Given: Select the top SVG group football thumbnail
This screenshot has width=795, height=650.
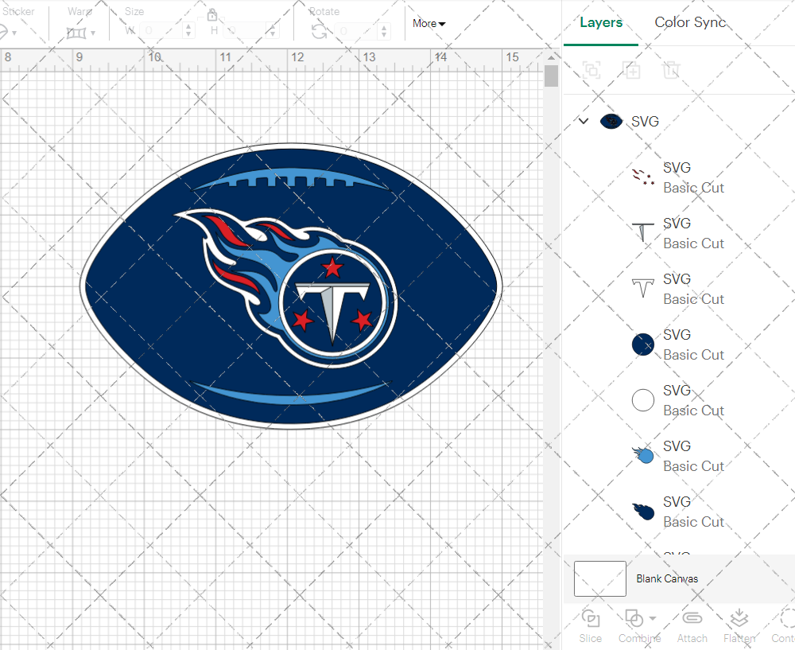Looking at the screenshot, I should click(x=611, y=121).
